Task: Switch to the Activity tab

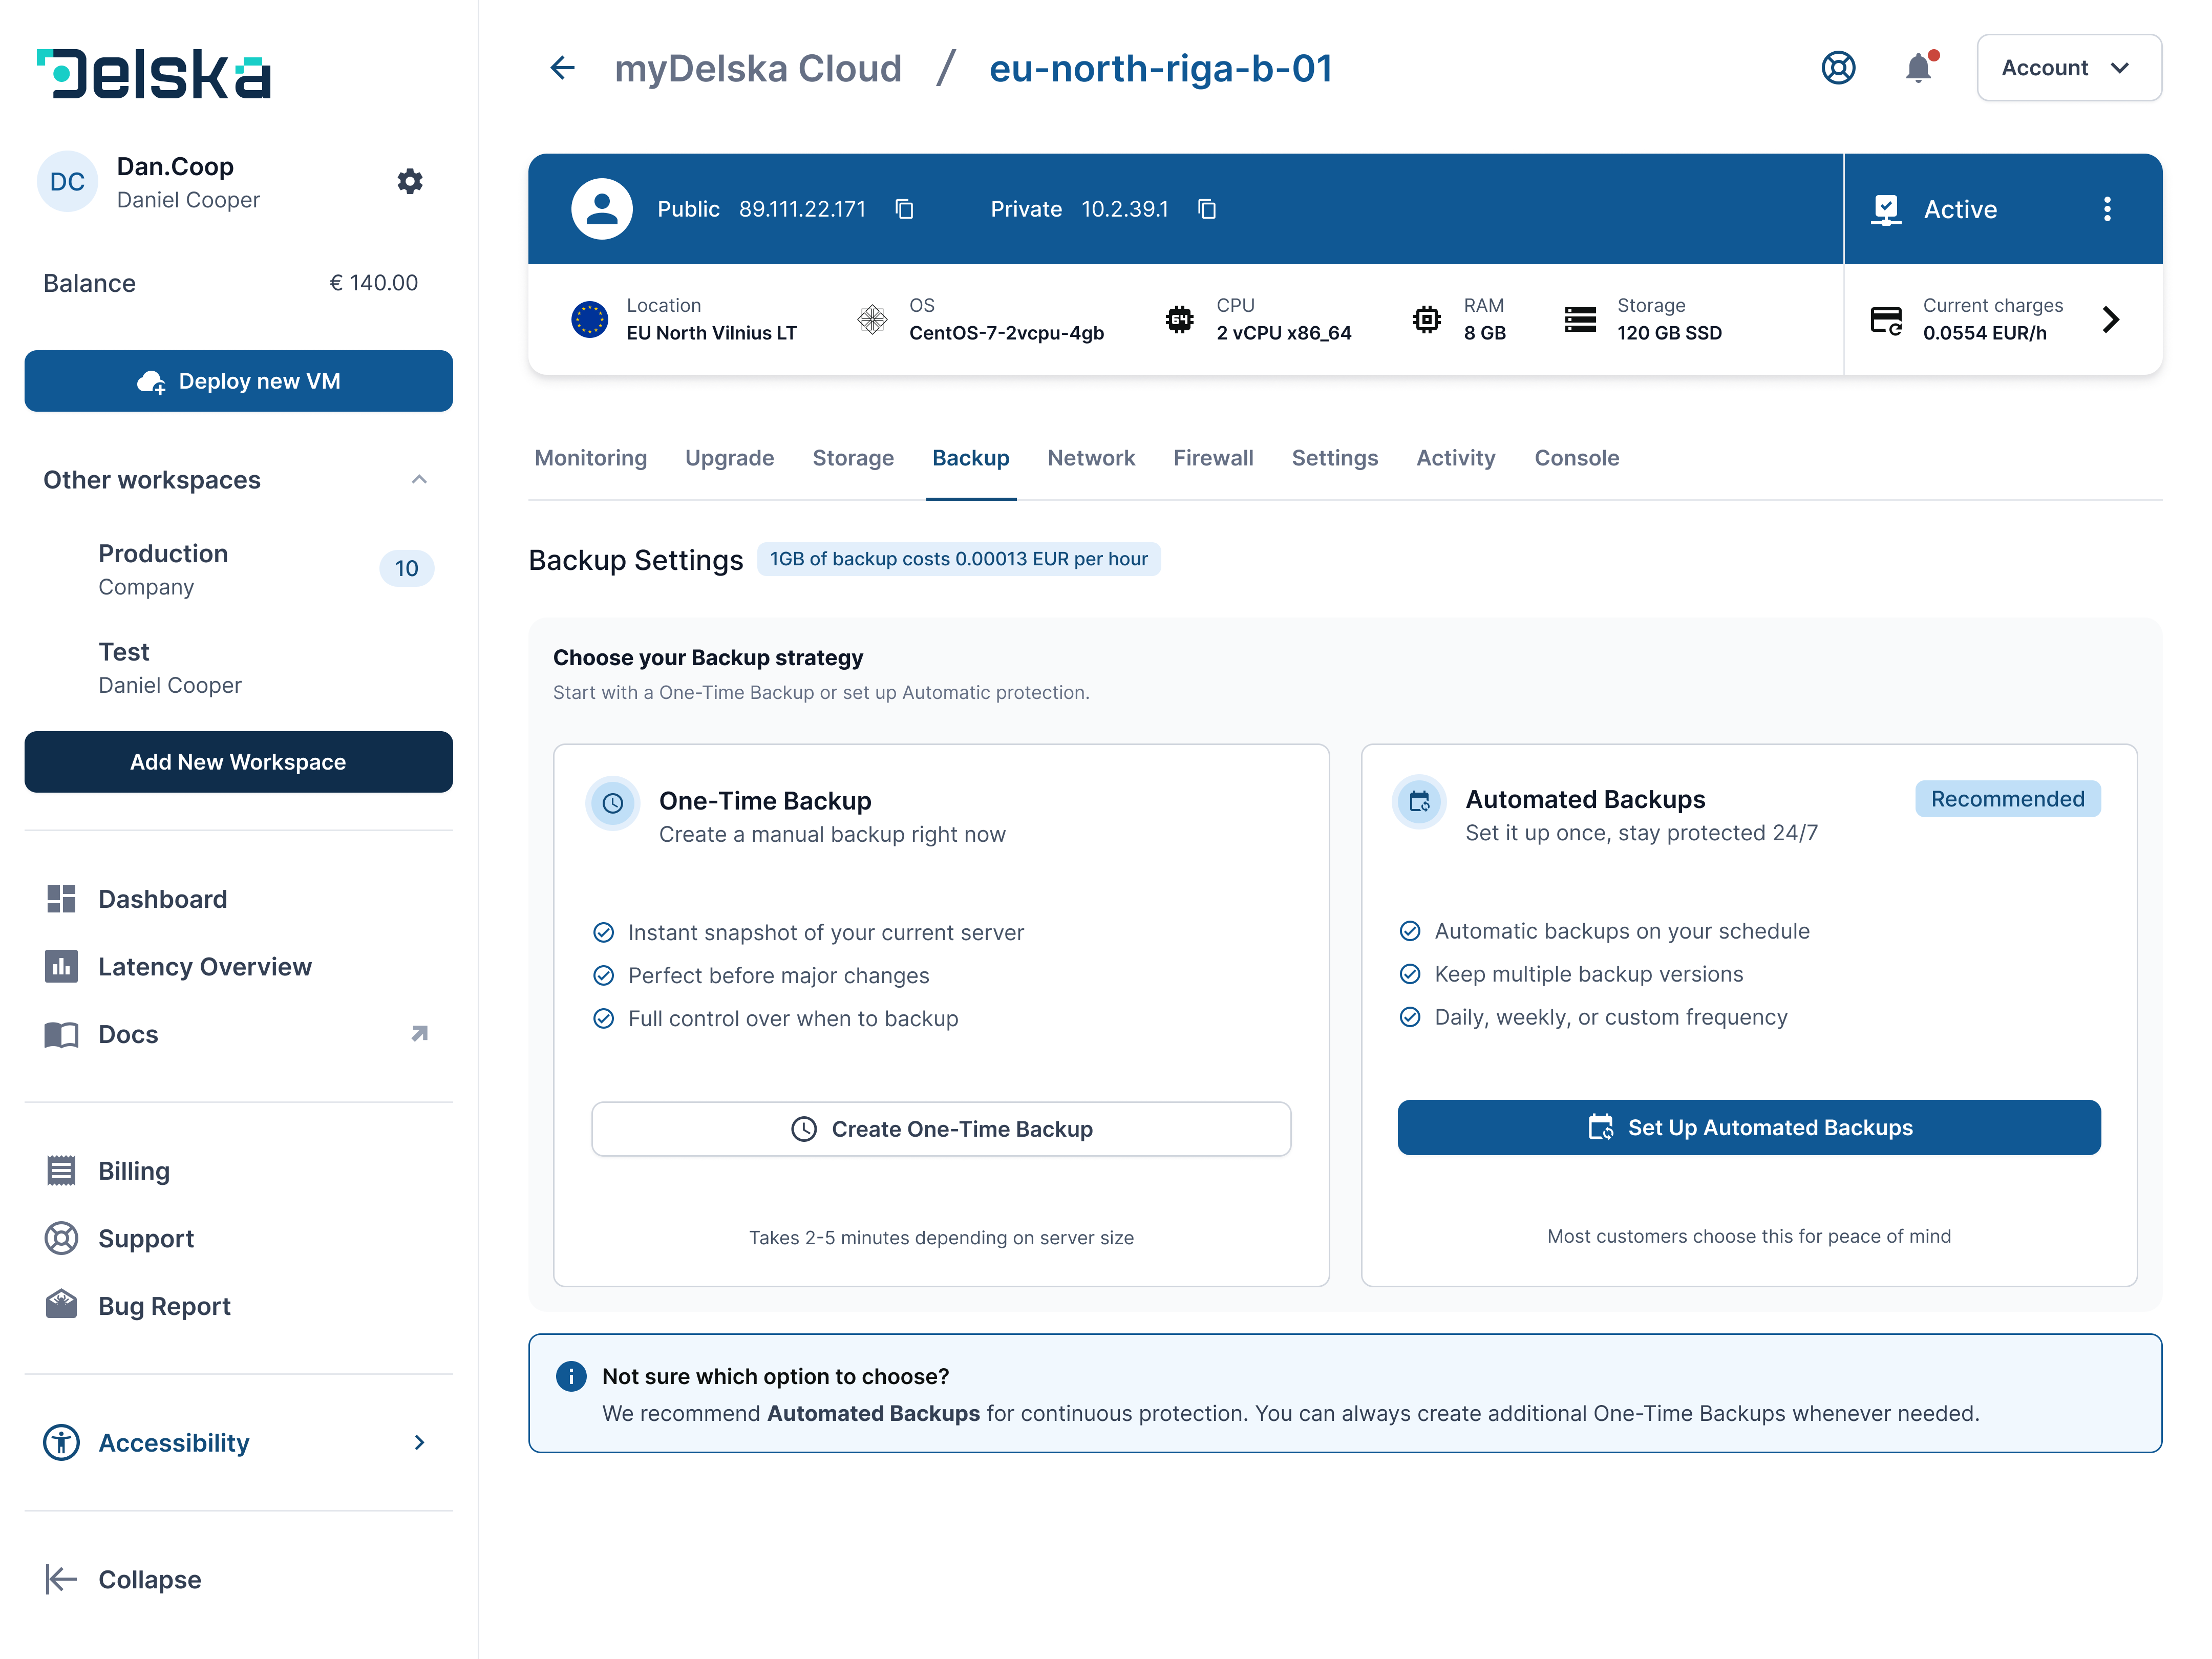Action: 1455,458
